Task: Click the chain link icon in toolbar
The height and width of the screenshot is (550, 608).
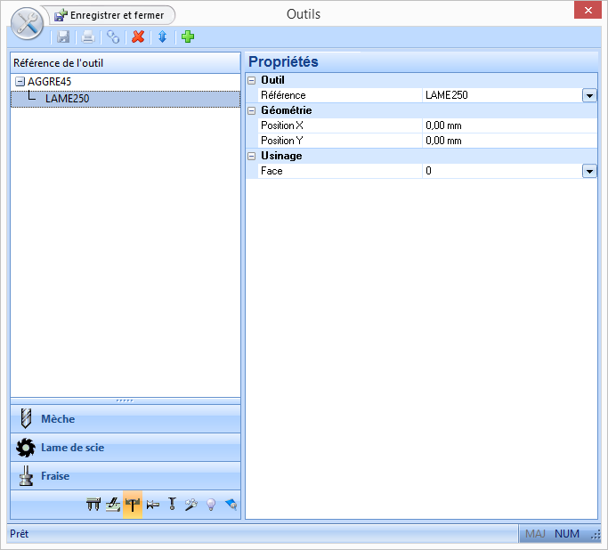Action: coord(113,36)
